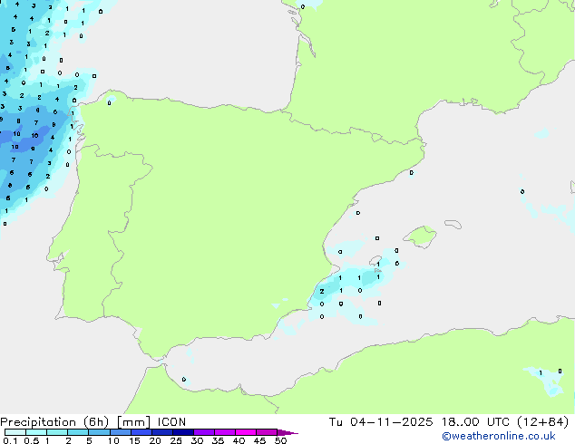The height and width of the screenshot is (444, 575).
Task: Click the date "Tu 04-11-2025"
Action: pos(381,422)
